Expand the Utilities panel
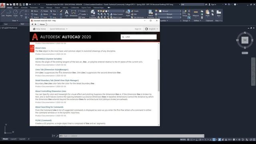 coord(197,21)
